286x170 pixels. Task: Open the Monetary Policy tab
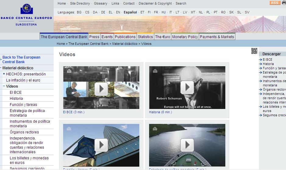click(185, 37)
